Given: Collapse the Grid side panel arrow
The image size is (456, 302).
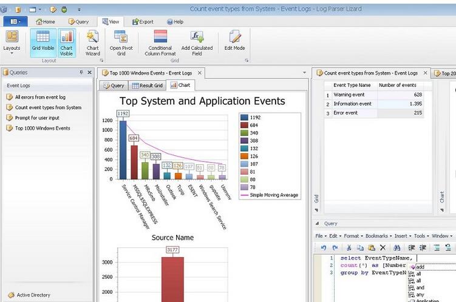Looking at the screenshot, I should (x=316, y=210).
